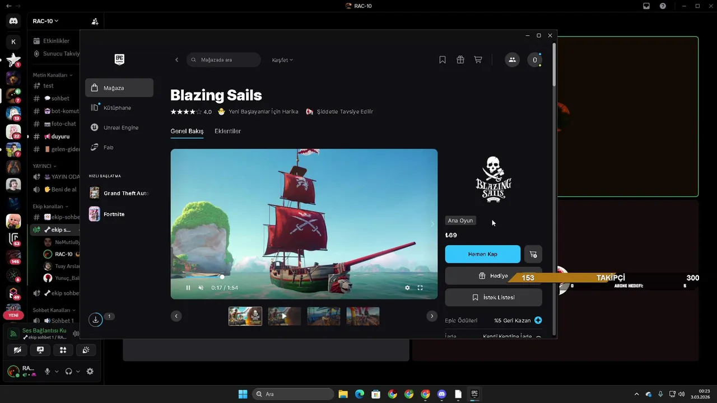Collapse Metin Kanalları category
The image size is (717, 403).
(53, 75)
